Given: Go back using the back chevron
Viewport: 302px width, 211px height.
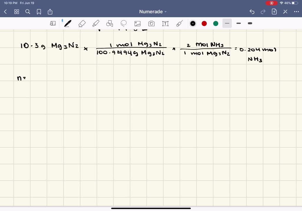Looking at the screenshot, I should (x=5, y=12).
